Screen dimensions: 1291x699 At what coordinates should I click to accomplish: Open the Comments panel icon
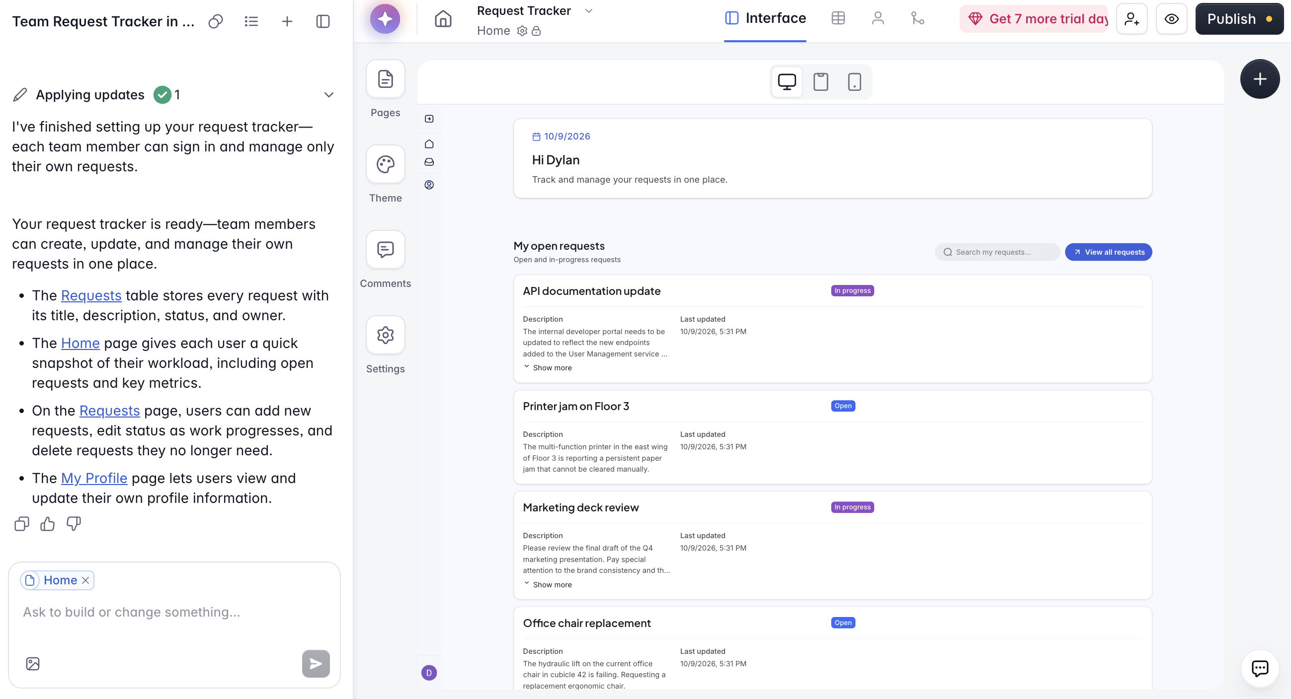385,249
